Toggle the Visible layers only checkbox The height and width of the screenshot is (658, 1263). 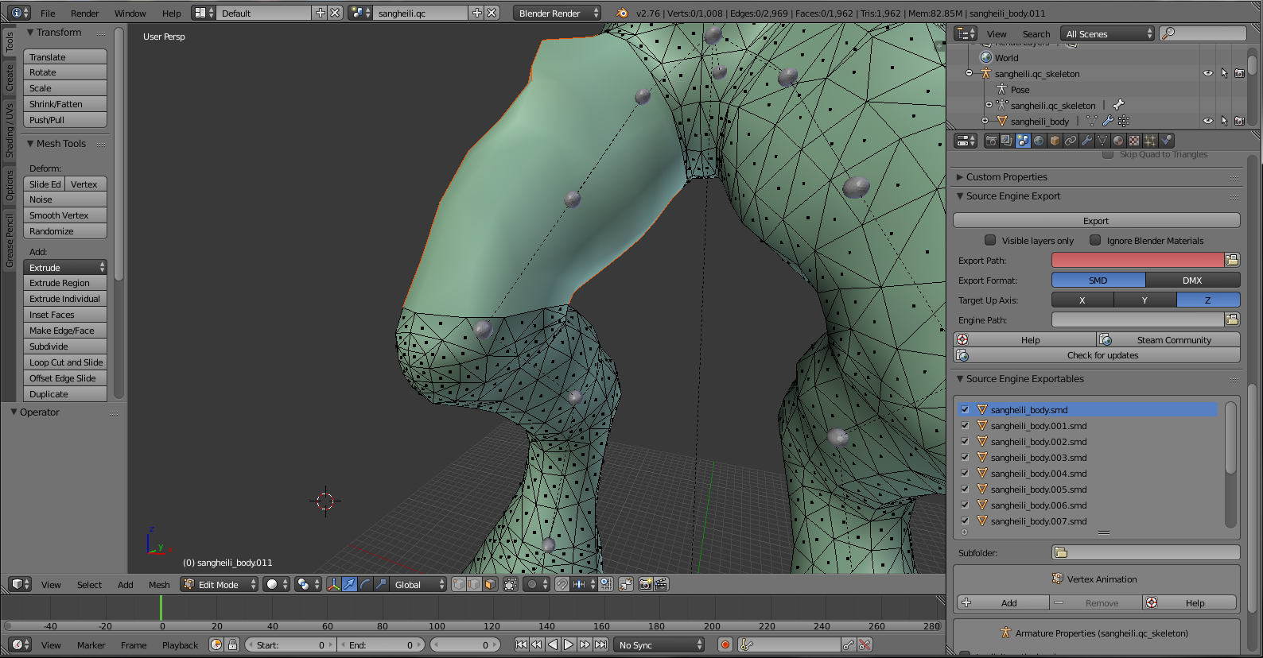pos(990,240)
